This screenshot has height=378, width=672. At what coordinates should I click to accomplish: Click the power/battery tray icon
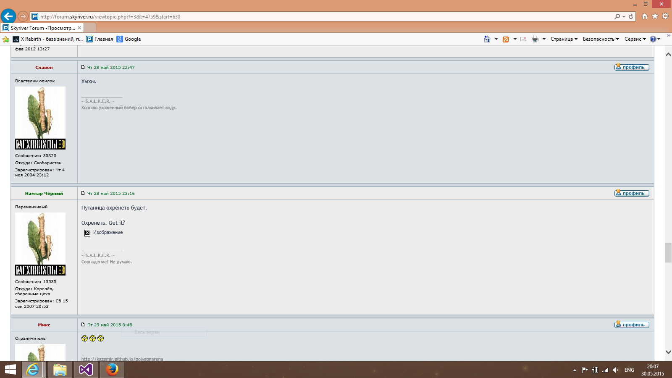click(x=595, y=370)
